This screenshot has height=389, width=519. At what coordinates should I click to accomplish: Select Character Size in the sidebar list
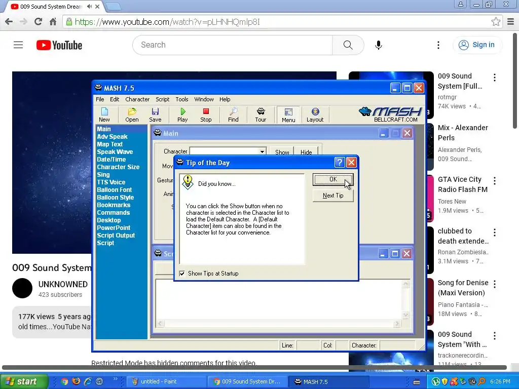pos(118,167)
